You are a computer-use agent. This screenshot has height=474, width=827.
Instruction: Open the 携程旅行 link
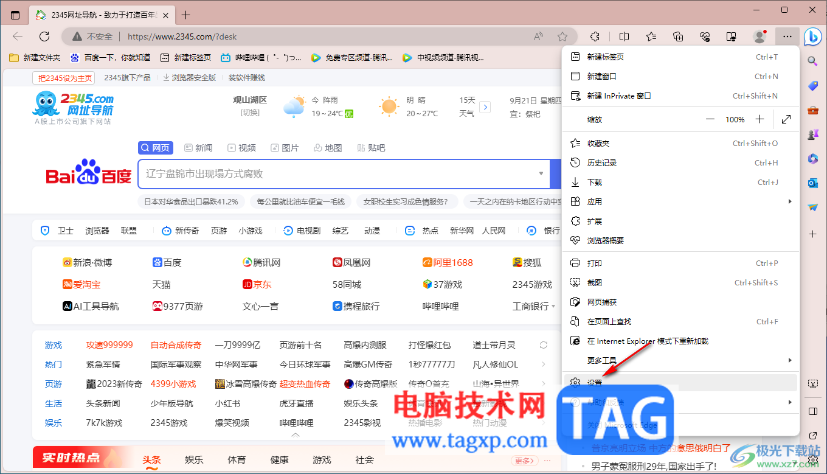[x=356, y=307]
